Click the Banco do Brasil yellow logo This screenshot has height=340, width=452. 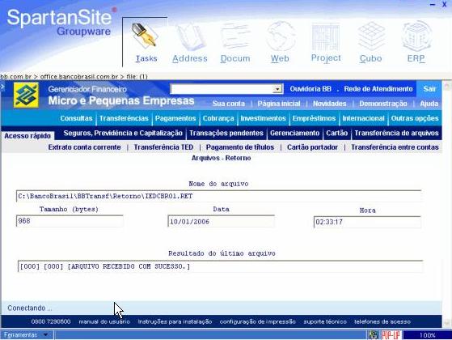(26, 95)
